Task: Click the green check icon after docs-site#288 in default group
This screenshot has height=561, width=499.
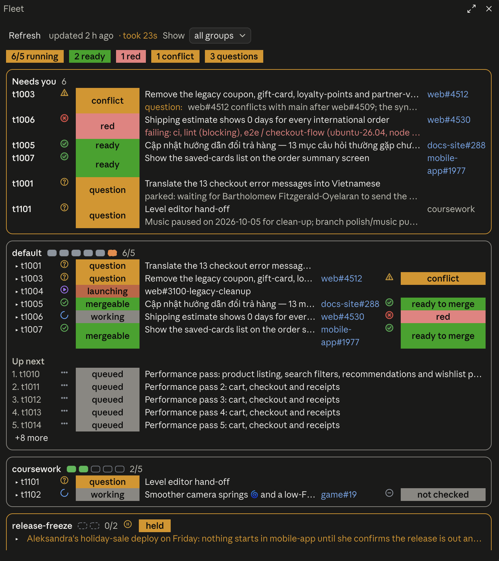Action: tap(389, 302)
